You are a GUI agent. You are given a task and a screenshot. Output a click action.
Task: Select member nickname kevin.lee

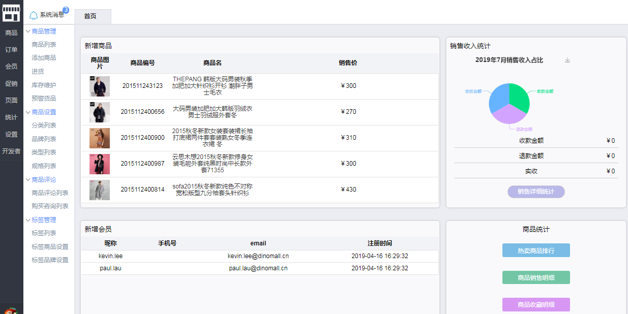110,256
